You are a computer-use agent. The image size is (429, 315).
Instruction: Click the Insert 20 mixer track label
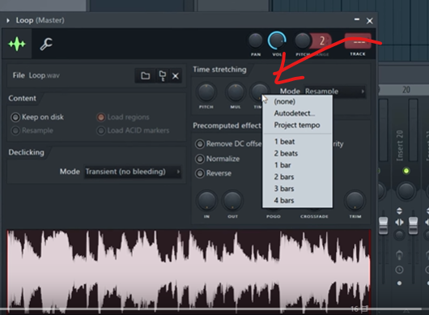pyautogui.click(x=400, y=145)
